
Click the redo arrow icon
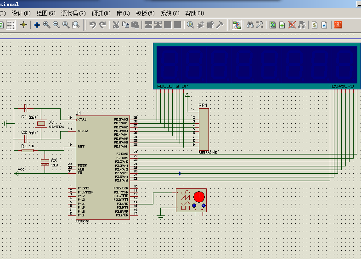[102, 25]
